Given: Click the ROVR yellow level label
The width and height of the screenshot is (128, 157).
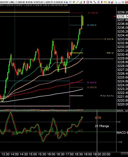Looking at the screenshot, I should [110, 53].
